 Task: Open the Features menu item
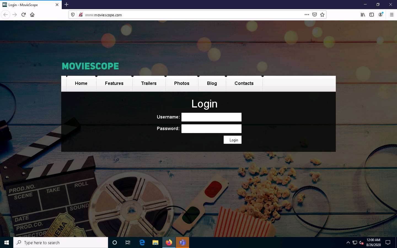coord(114,83)
